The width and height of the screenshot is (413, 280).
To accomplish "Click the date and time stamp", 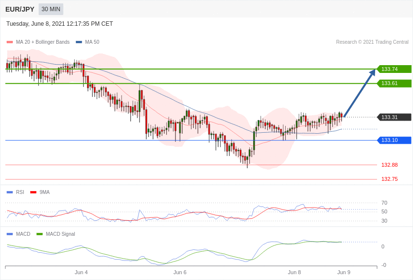I will [60, 24].
